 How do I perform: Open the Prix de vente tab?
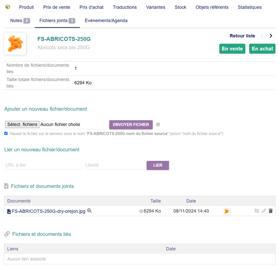[x=57, y=7]
